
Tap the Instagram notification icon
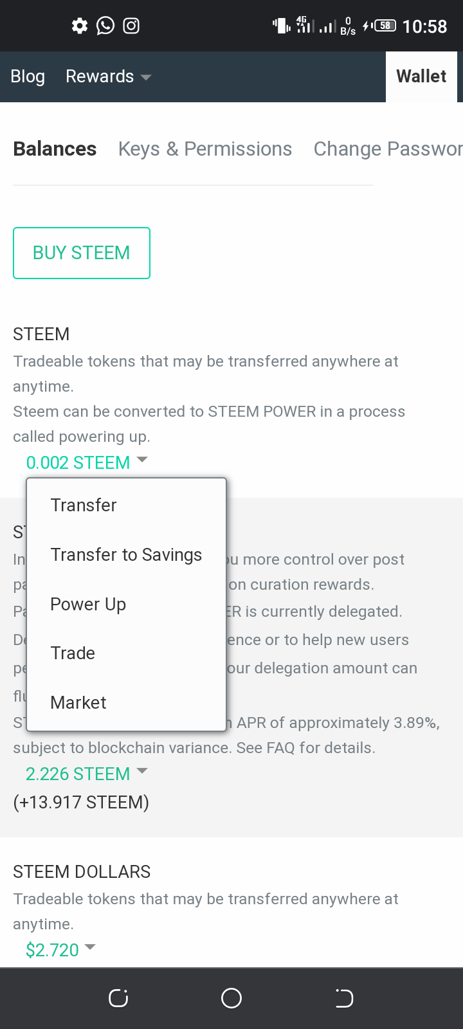(x=131, y=26)
